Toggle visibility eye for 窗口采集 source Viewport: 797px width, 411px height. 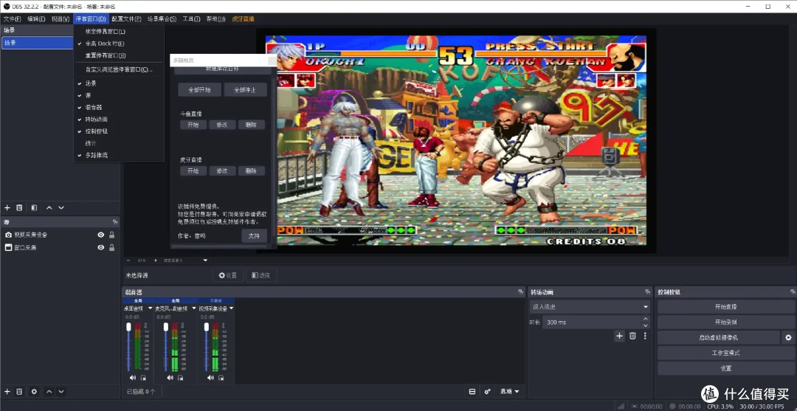click(x=100, y=247)
